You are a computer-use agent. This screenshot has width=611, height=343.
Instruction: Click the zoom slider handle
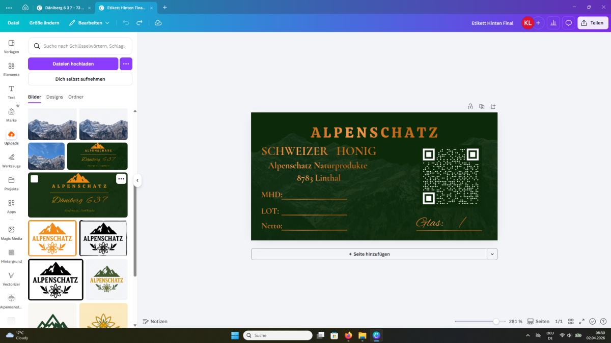(496, 321)
